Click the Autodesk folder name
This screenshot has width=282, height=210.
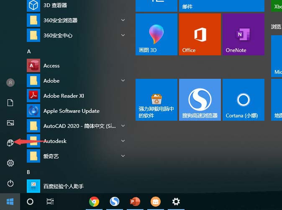(x=55, y=141)
